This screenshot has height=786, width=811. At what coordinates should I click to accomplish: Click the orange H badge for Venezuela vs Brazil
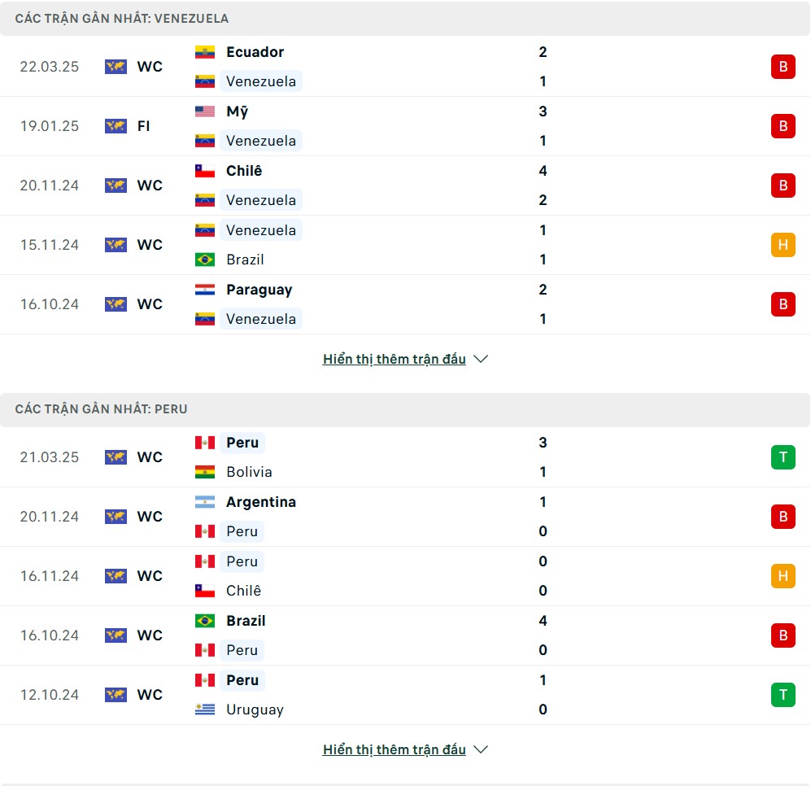[783, 245]
